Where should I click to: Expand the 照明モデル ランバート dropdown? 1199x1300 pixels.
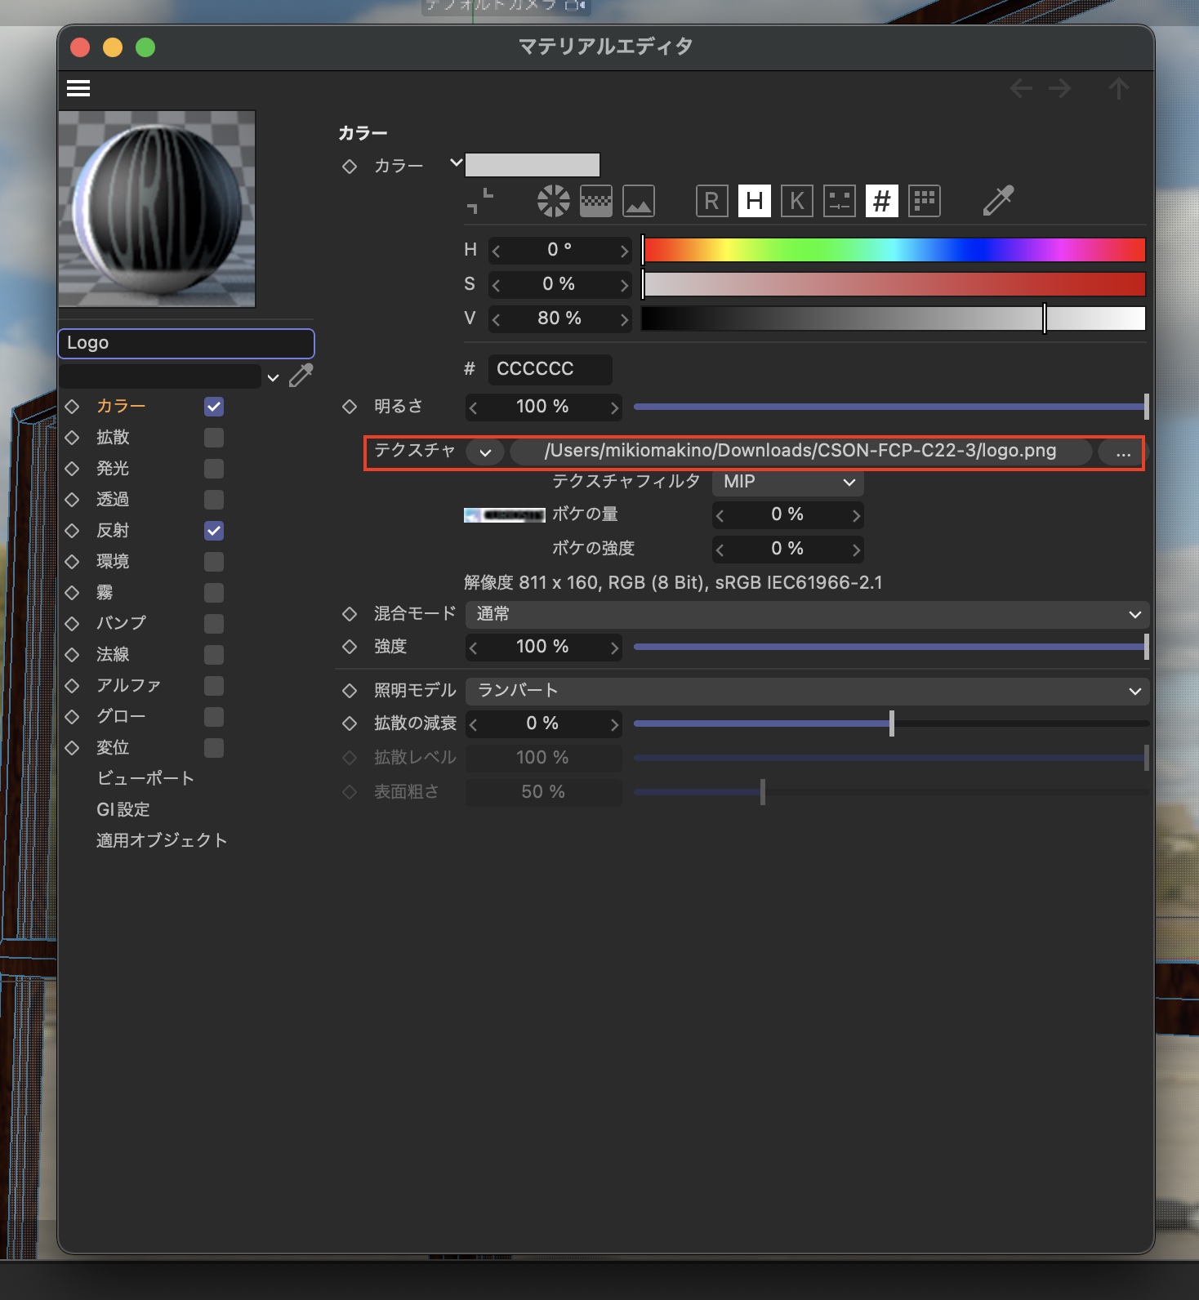[x=806, y=691]
